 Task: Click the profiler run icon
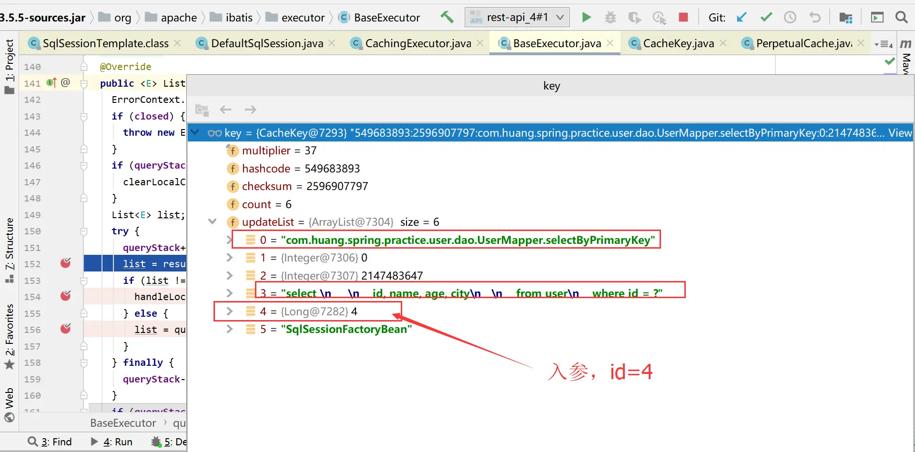pos(659,18)
